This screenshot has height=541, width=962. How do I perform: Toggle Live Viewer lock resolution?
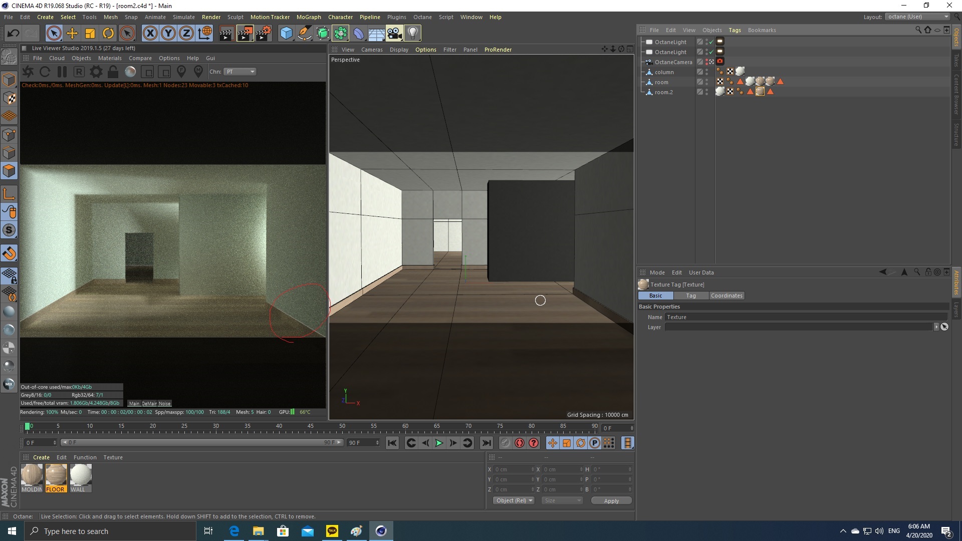113,72
